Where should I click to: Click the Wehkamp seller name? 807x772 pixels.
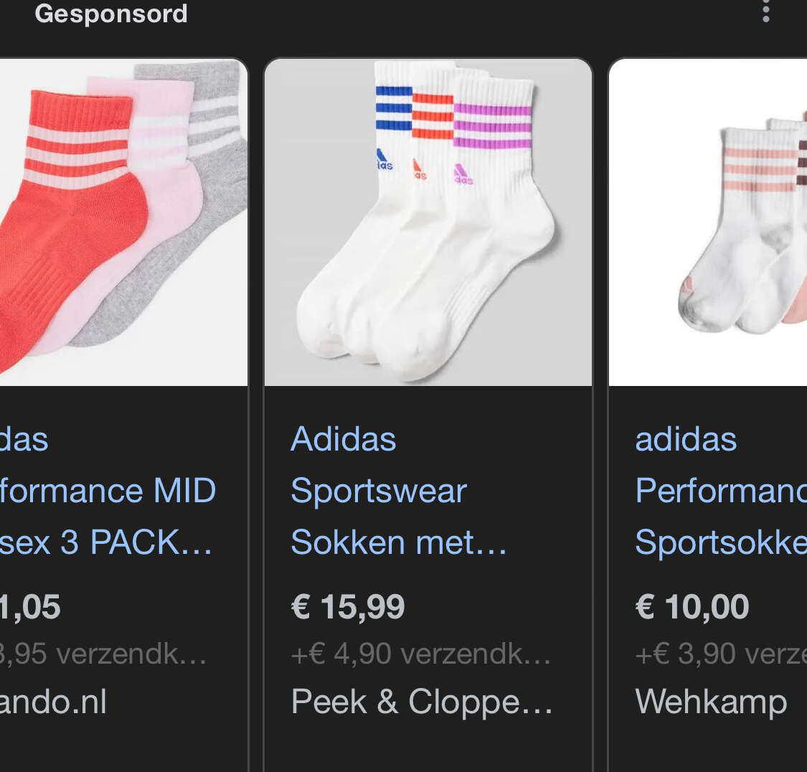[711, 702]
